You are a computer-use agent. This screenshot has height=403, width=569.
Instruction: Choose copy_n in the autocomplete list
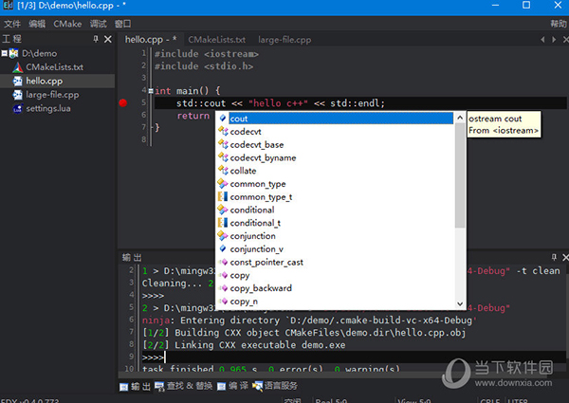[336, 302]
